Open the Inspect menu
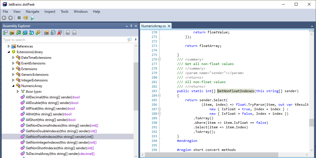This screenshot has width=316, height=158. pyautogui.click(x=50, y=11)
